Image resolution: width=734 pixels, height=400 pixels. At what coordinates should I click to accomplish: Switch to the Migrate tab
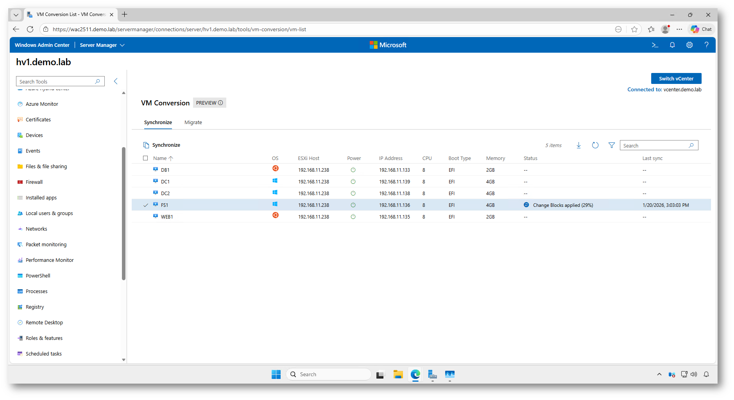coord(193,123)
